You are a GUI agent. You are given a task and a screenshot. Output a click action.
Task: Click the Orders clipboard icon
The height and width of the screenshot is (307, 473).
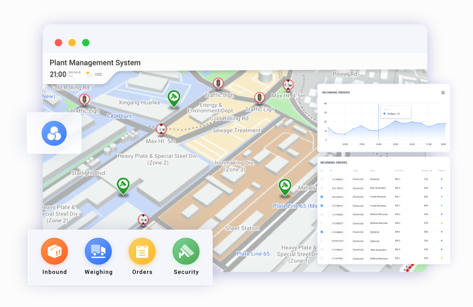tap(142, 251)
